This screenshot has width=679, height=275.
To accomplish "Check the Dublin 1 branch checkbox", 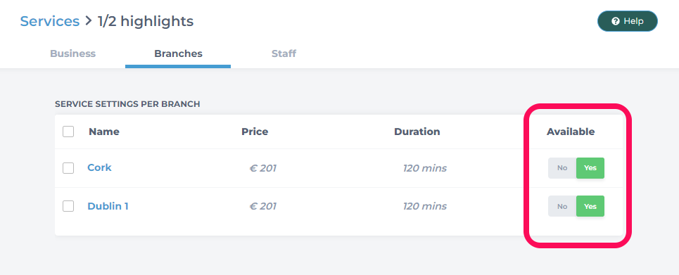I will (68, 206).
